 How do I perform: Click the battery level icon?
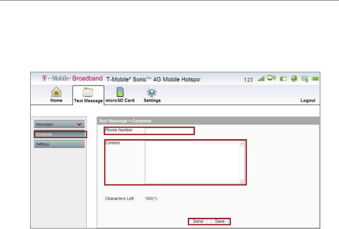tap(315, 79)
